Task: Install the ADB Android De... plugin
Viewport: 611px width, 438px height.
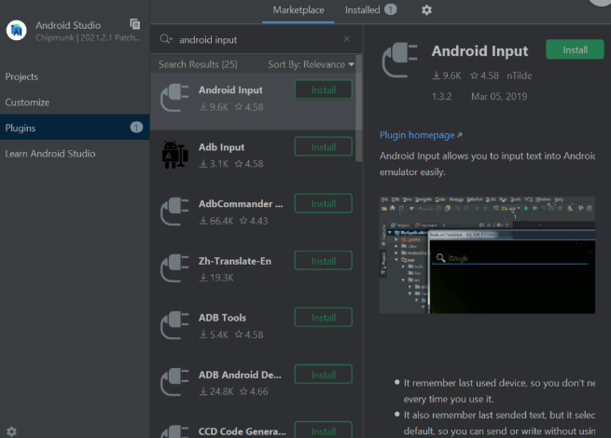Action: point(324,375)
